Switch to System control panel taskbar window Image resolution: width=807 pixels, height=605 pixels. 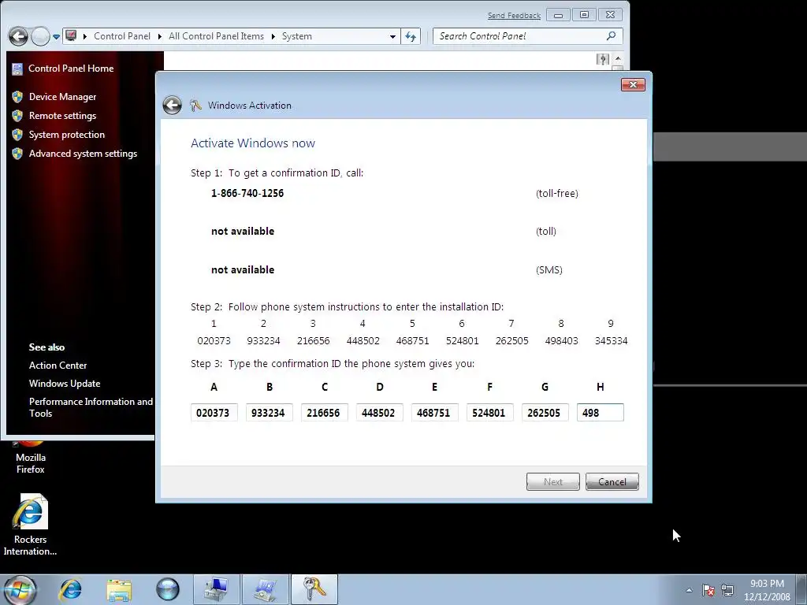[266, 589]
